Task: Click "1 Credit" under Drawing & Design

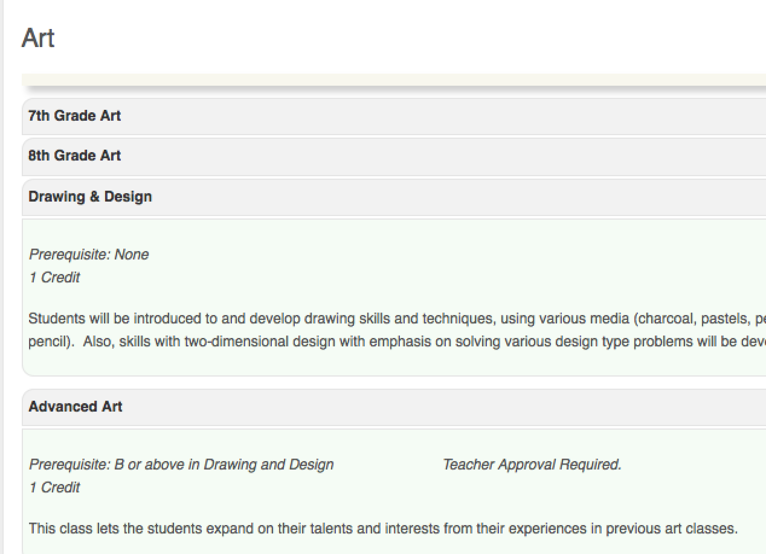Action: click(54, 278)
